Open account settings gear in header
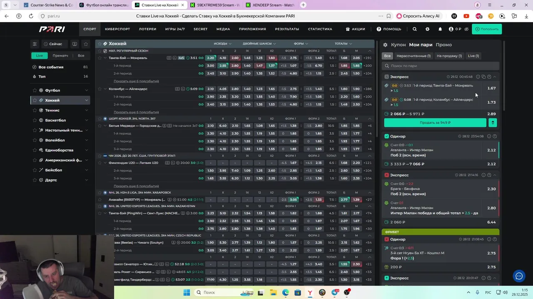 (427, 29)
